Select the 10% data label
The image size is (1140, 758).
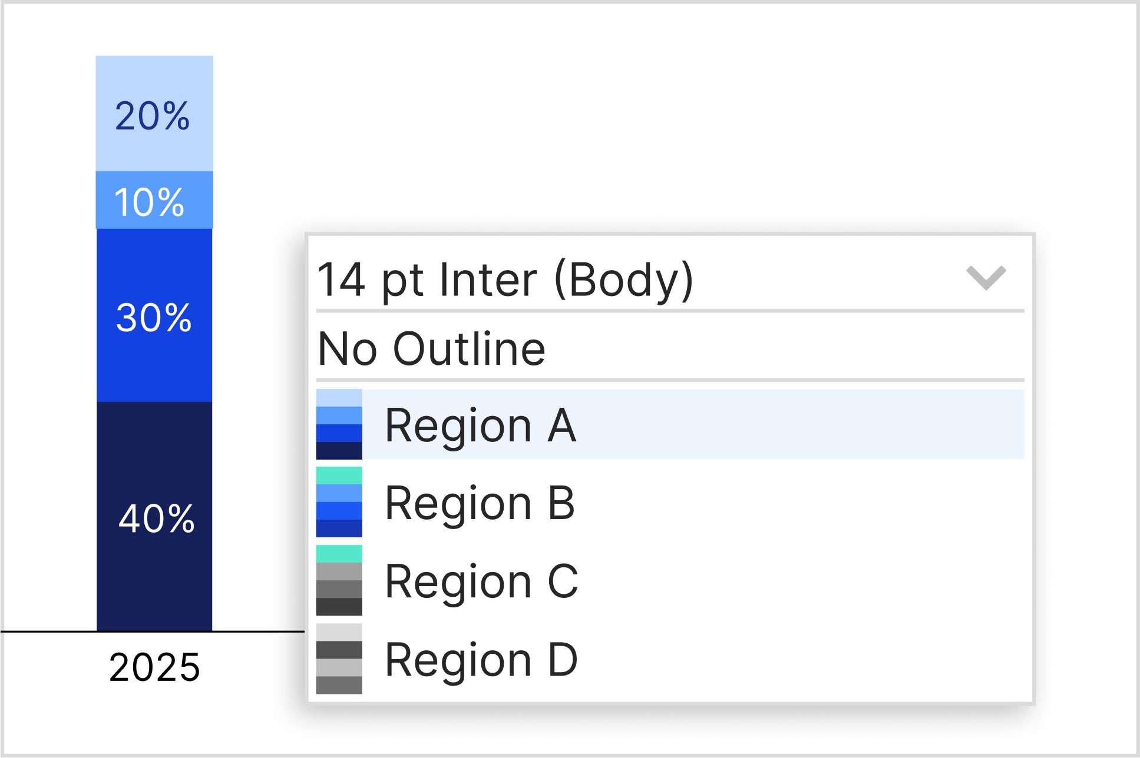point(149,202)
